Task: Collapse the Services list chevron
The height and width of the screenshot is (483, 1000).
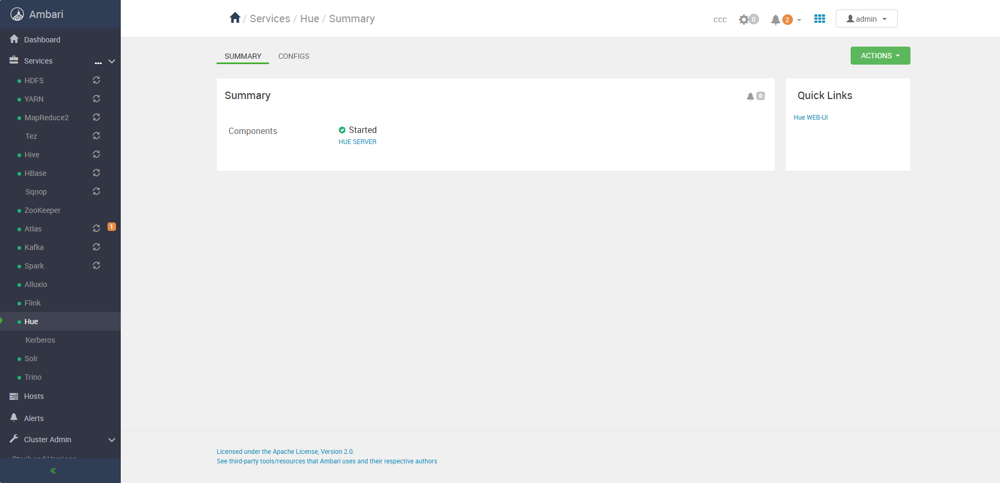Action: tap(112, 61)
